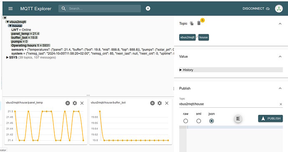Collapse the Topic section chevron
The width and height of the screenshot is (288, 152).
click(280, 24)
